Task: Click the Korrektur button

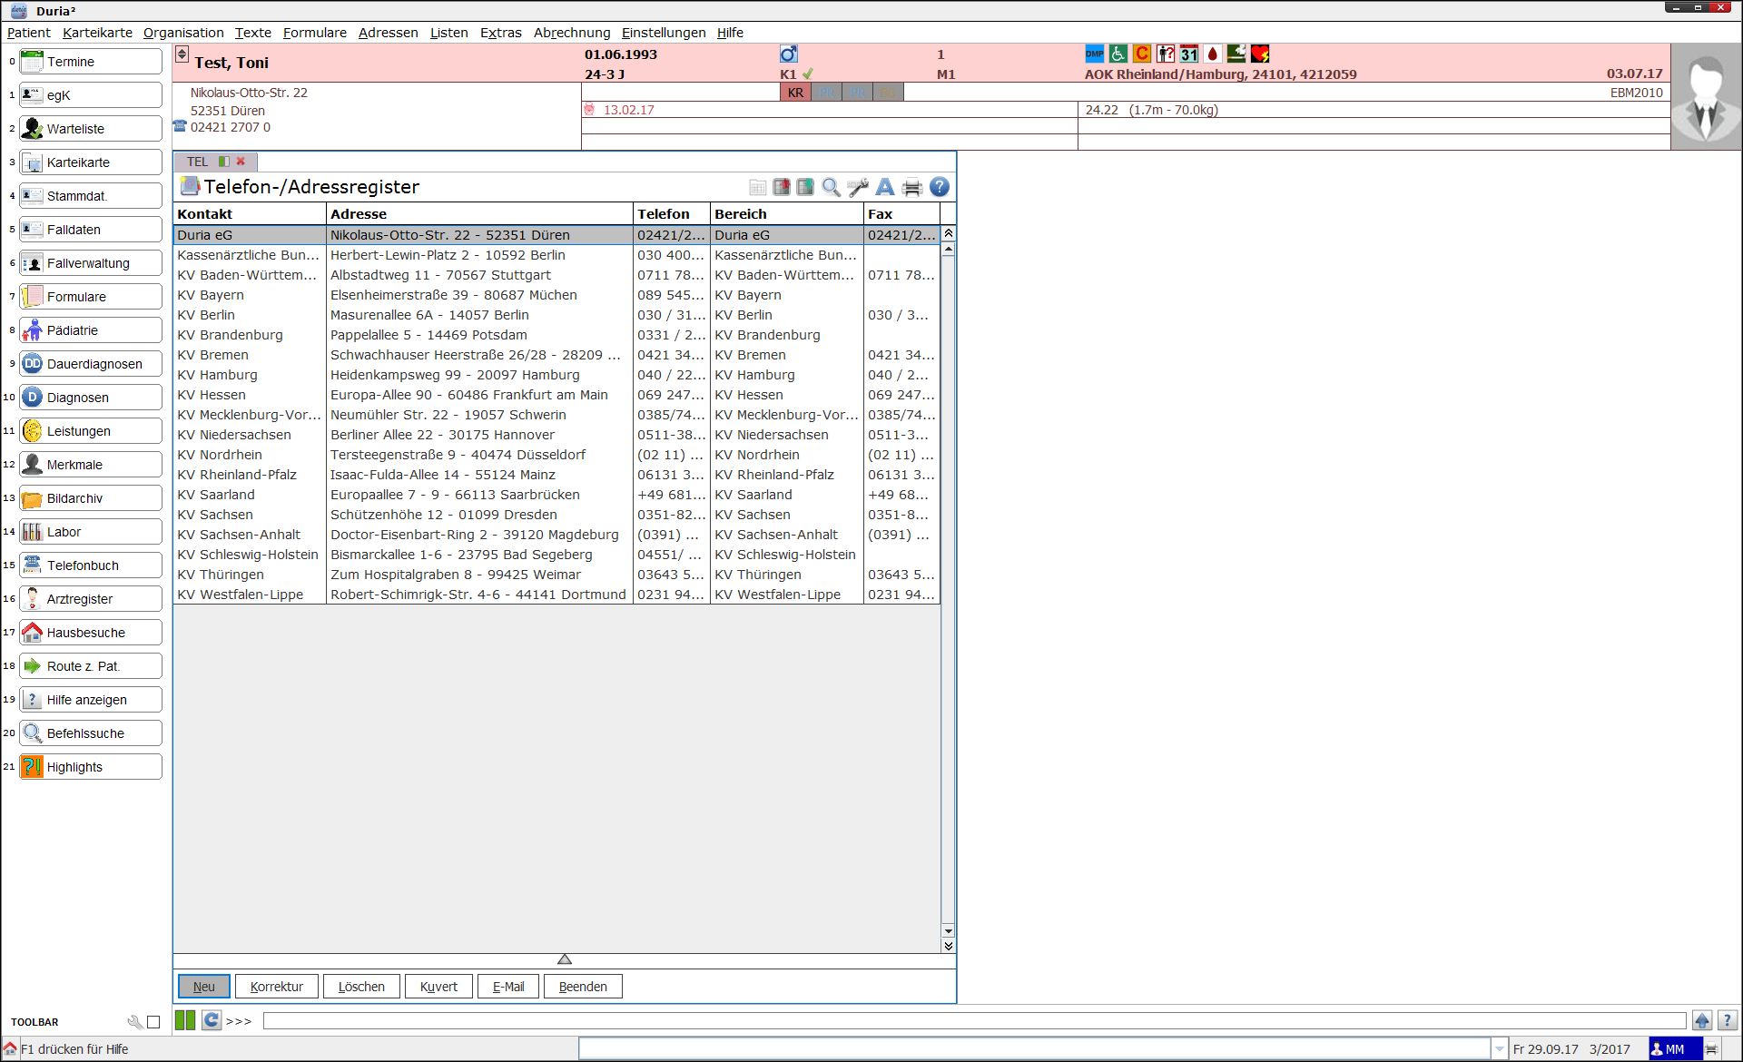Action: point(277,987)
